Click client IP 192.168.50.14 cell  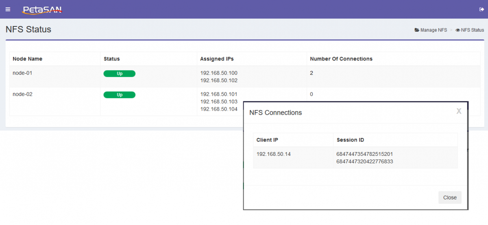coord(273,154)
